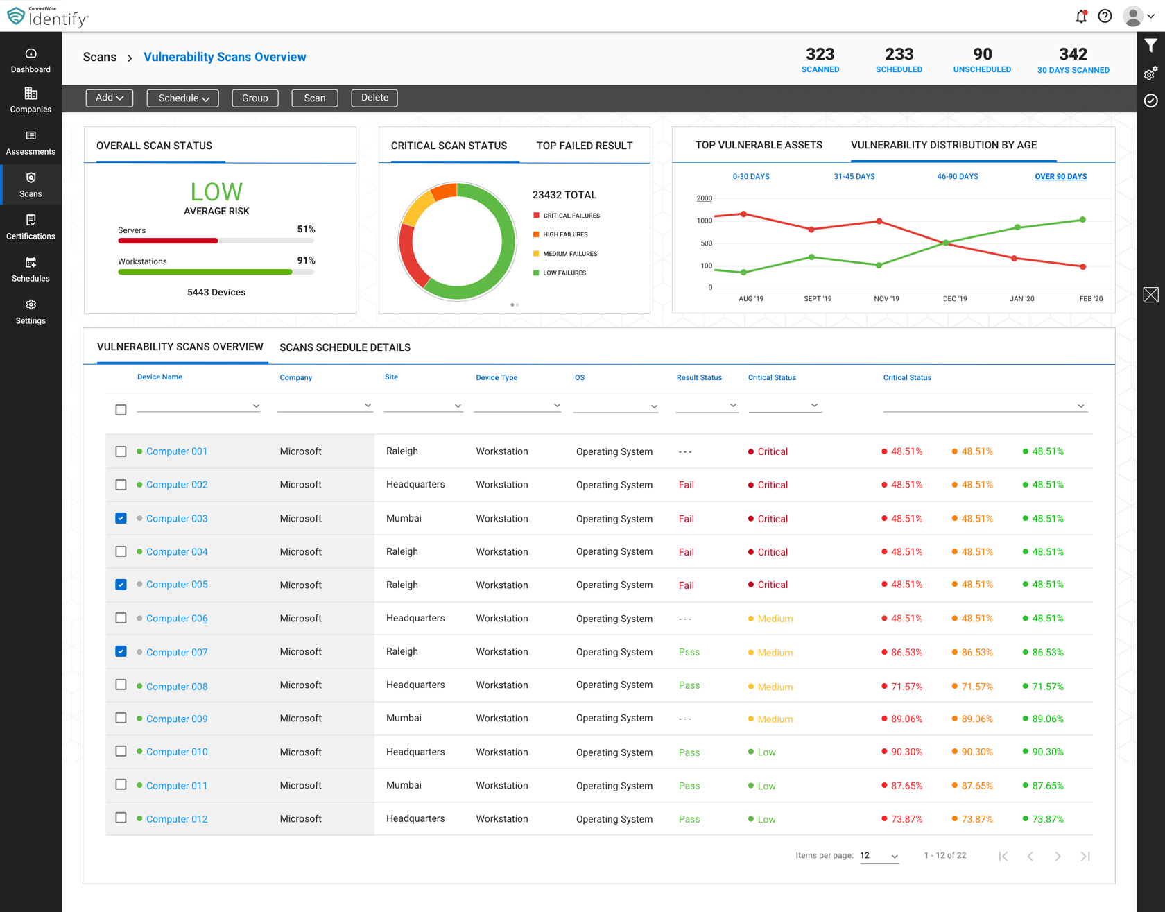Check the box for Computer 002
The width and height of the screenshot is (1165, 912).
tap(121, 485)
